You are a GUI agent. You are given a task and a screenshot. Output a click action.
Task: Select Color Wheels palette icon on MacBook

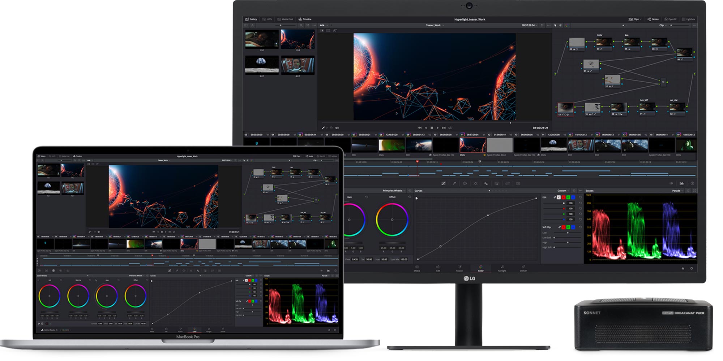[54, 271]
